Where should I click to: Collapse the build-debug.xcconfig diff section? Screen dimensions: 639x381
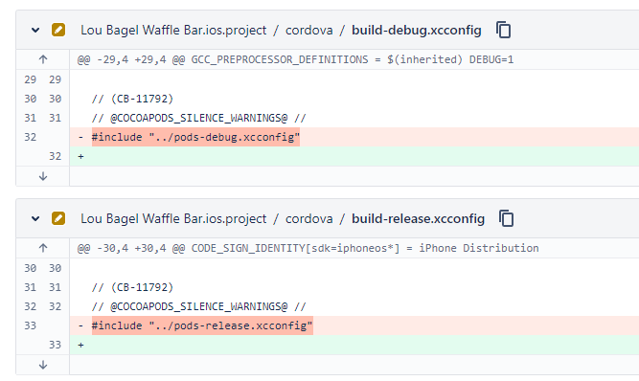click(35, 30)
